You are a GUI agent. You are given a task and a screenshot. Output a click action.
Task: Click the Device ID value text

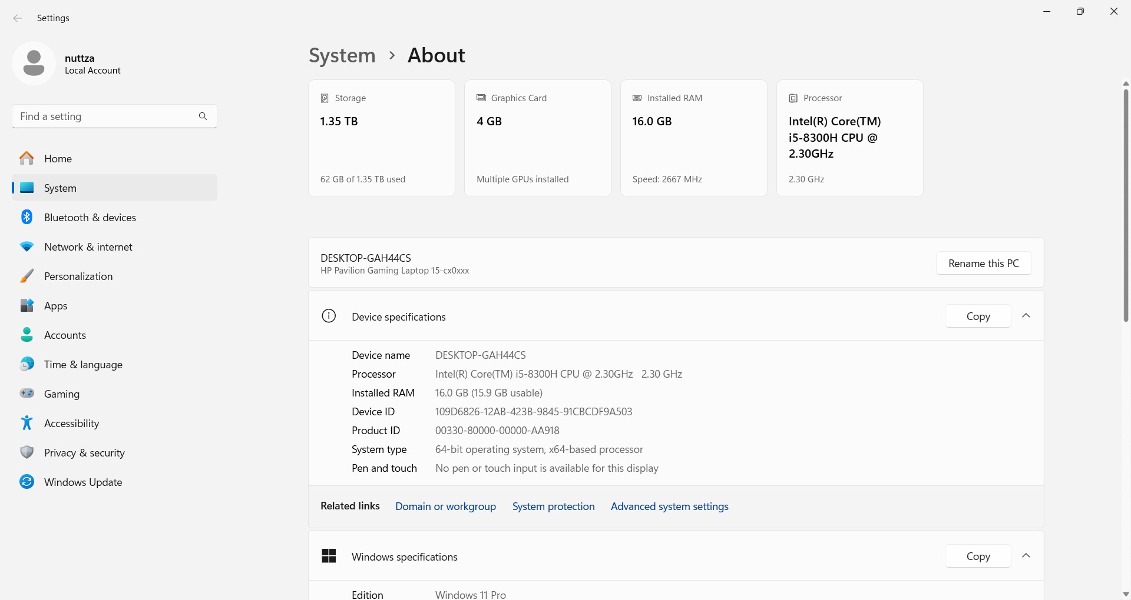534,412
